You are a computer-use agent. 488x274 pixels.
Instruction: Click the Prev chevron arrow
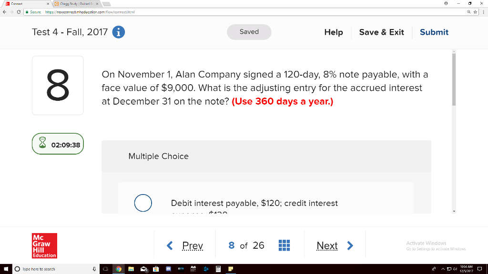pos(170,245)
